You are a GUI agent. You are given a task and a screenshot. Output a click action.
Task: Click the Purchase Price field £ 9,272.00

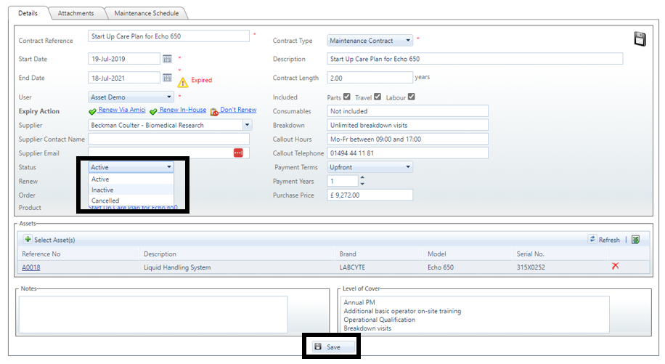click(x=370, y=195)
